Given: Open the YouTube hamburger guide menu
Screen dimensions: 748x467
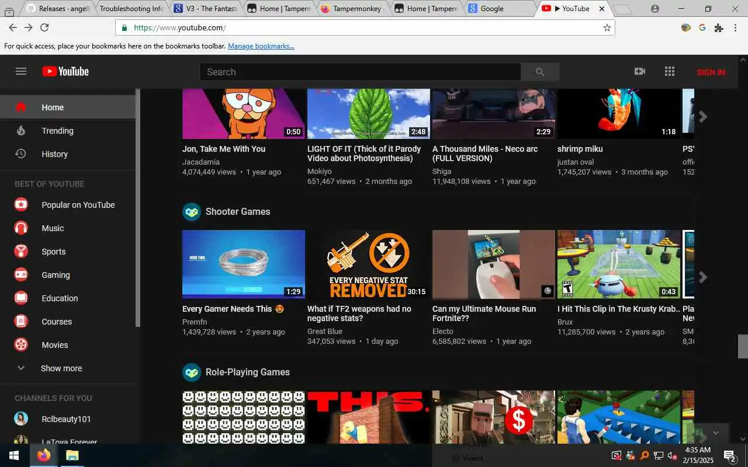Looking at the screenshot, I should (21, 71).
